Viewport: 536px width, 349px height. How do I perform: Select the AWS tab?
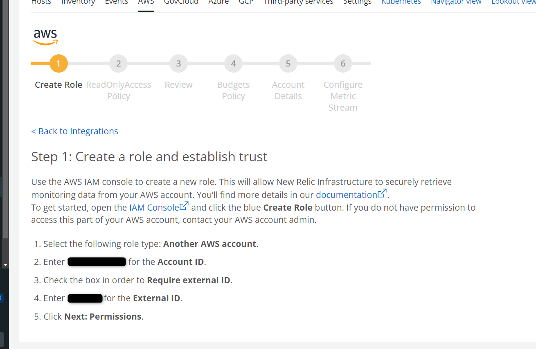point(146,2)
